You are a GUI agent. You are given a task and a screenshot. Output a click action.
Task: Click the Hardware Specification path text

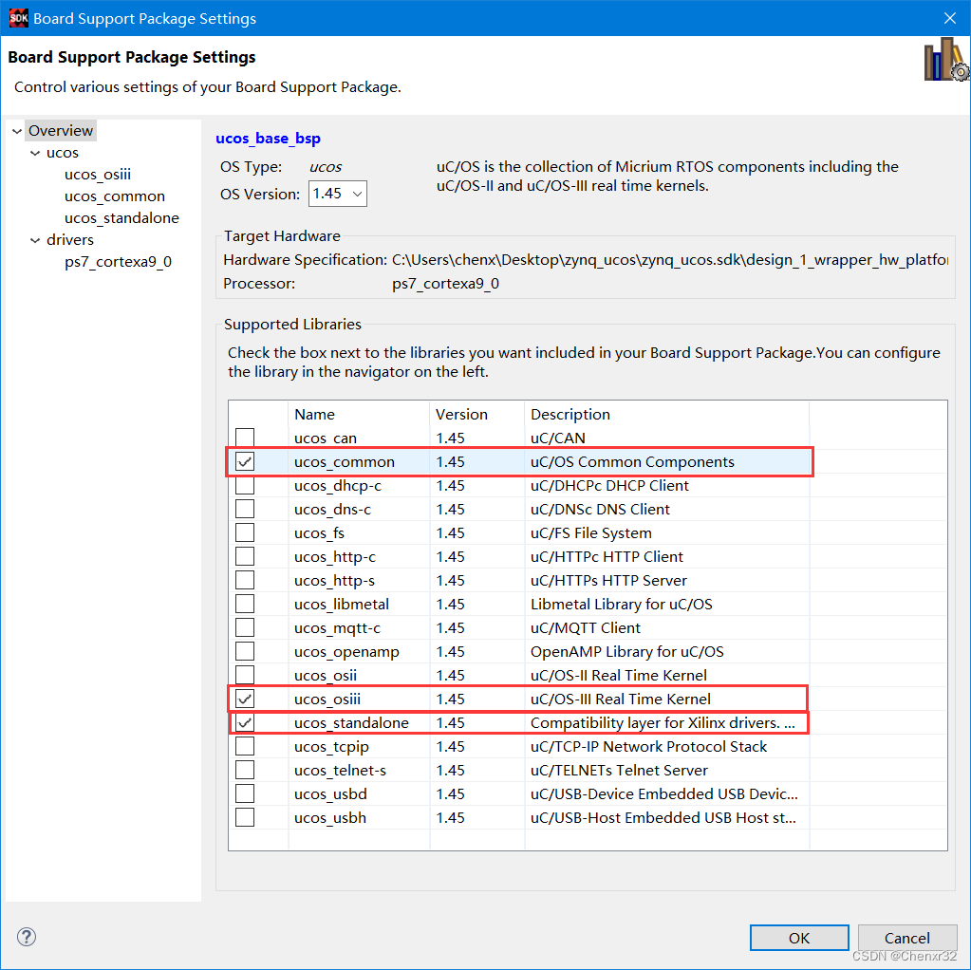[x=670, y=259]
